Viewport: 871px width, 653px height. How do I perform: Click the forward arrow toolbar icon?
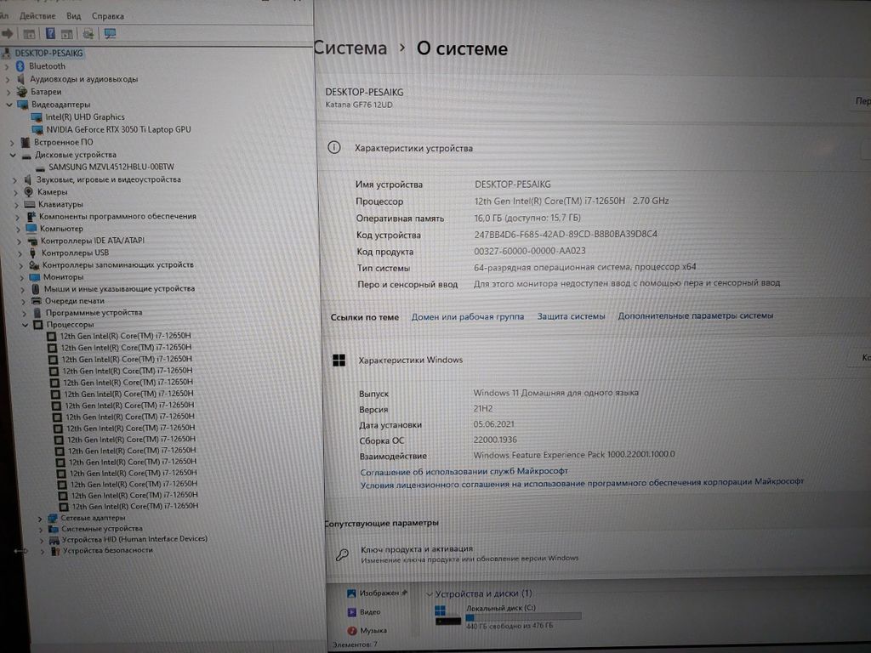click(x=8, y=33)
